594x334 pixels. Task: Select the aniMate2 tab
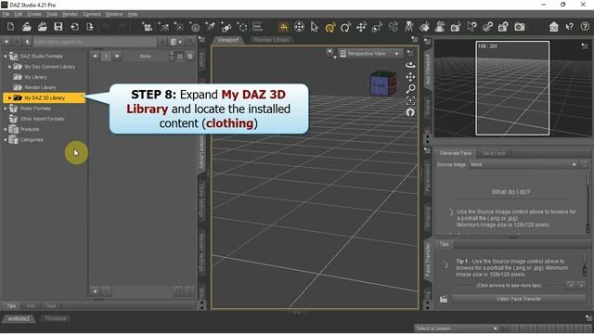[x=19, y=319]
